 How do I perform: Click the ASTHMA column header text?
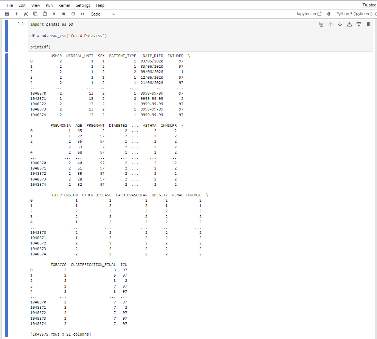(x=149, y=126)
